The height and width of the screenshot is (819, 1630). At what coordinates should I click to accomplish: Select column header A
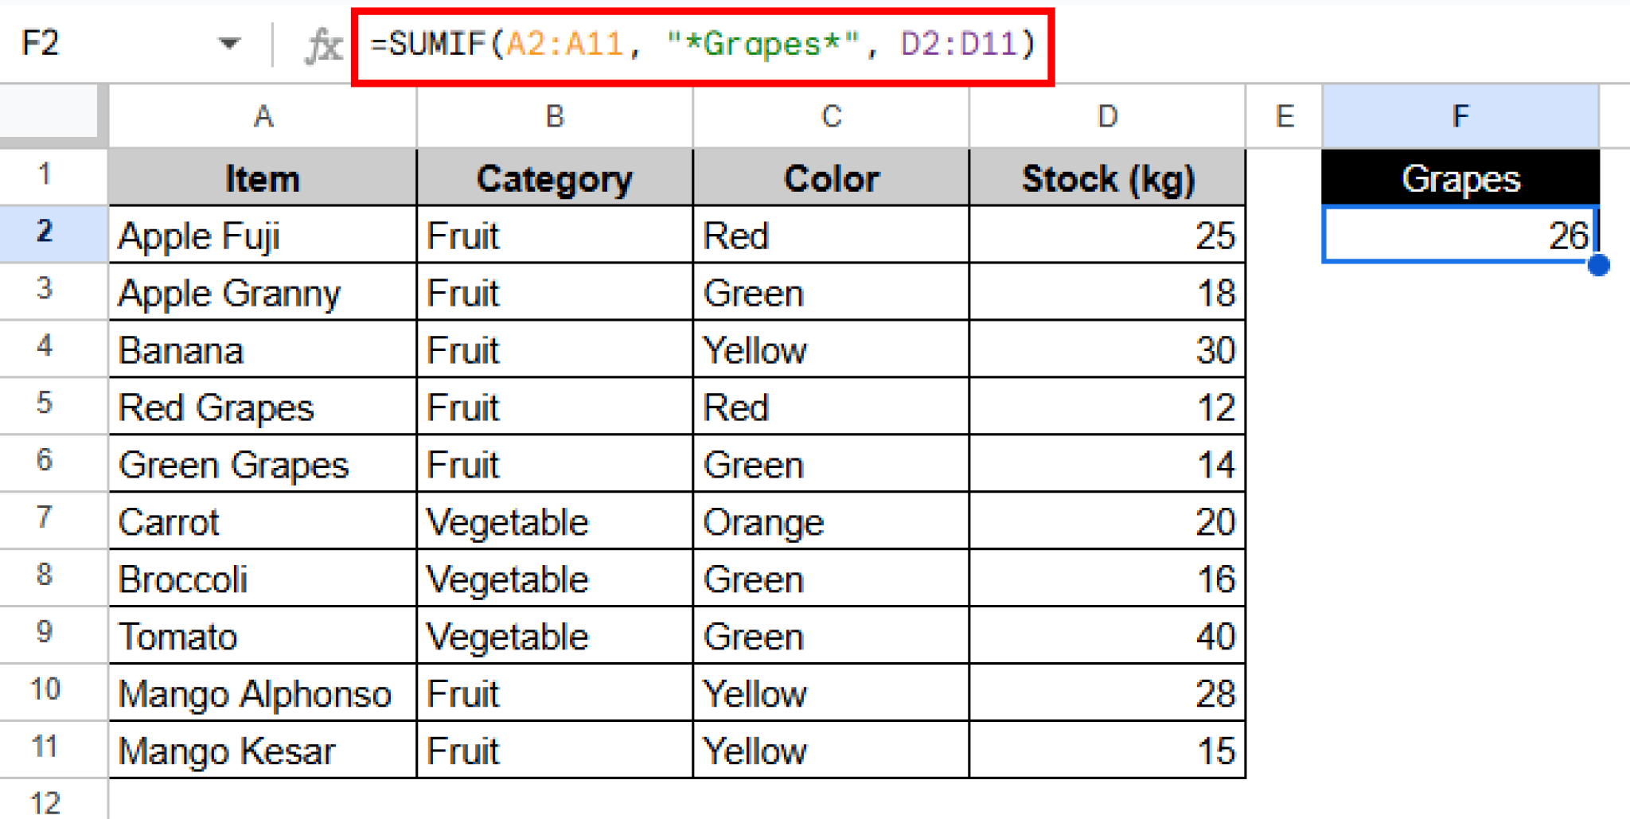point(261,116)
